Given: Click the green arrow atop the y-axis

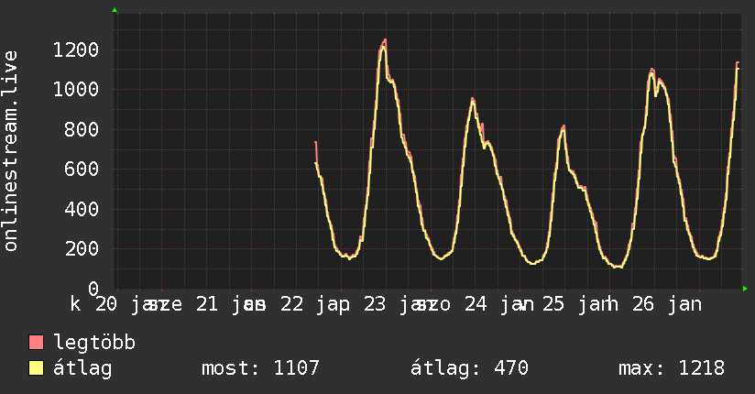Looking at the screenshot, I should tap(115, 10).
